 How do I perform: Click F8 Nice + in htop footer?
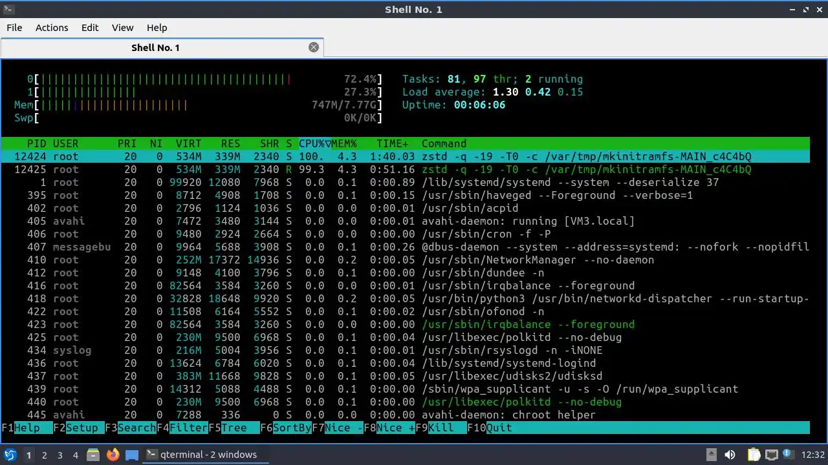coord(389,428)
